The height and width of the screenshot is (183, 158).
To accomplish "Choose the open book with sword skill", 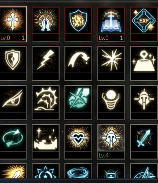I will coord(111,21).
